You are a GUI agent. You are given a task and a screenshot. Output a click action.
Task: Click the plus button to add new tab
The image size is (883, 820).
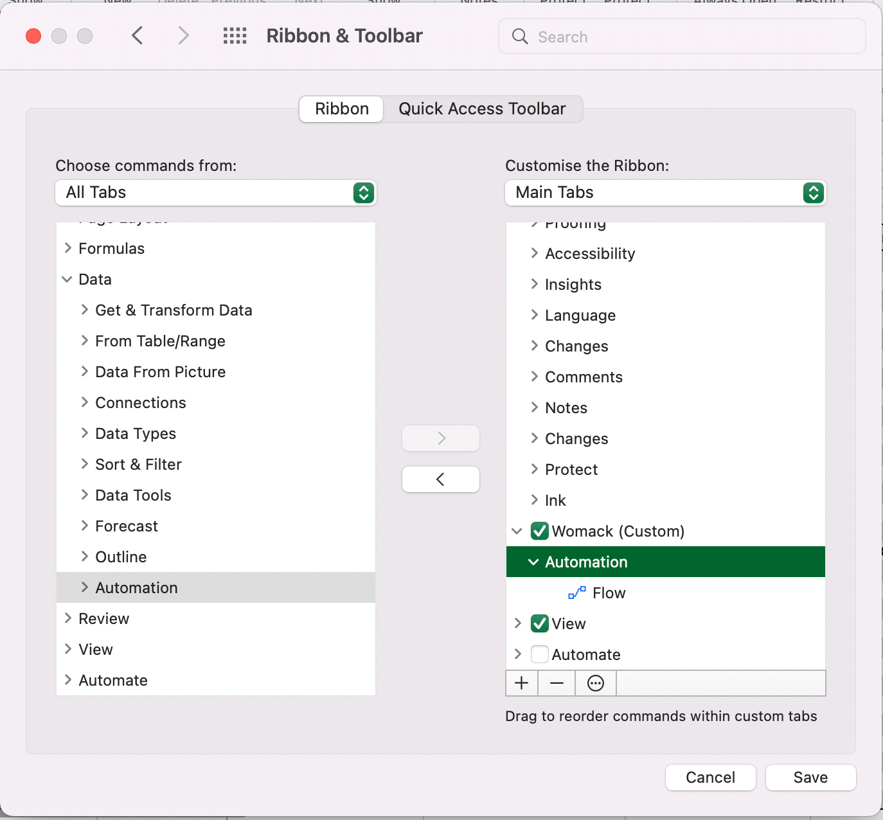[522, 683]
